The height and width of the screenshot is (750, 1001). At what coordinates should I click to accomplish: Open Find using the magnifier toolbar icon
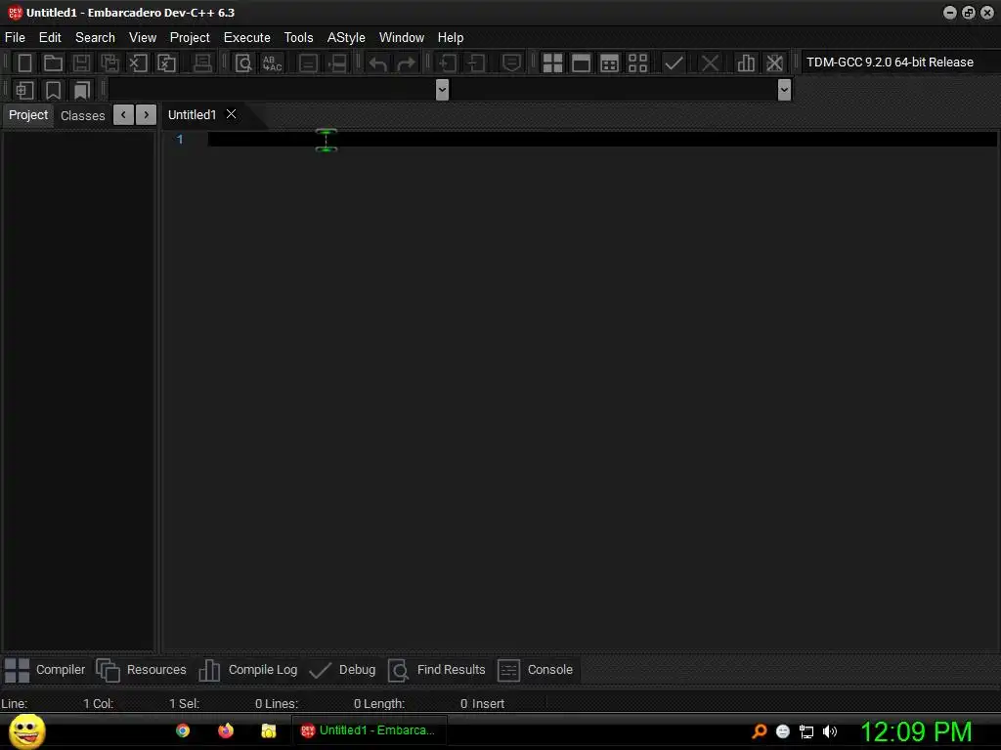tap(243, 62)
